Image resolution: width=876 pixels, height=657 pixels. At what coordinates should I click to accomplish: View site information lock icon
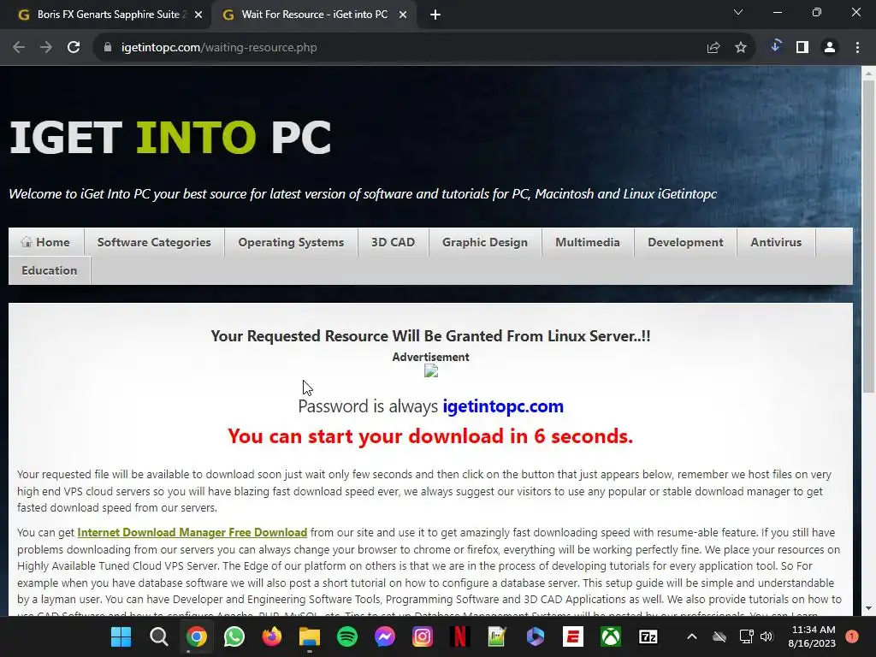coord(108,48)
